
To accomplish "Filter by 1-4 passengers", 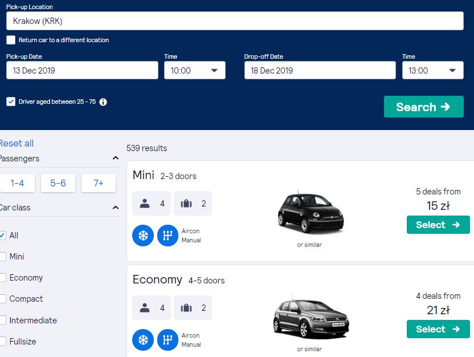I will coord(17,183).
